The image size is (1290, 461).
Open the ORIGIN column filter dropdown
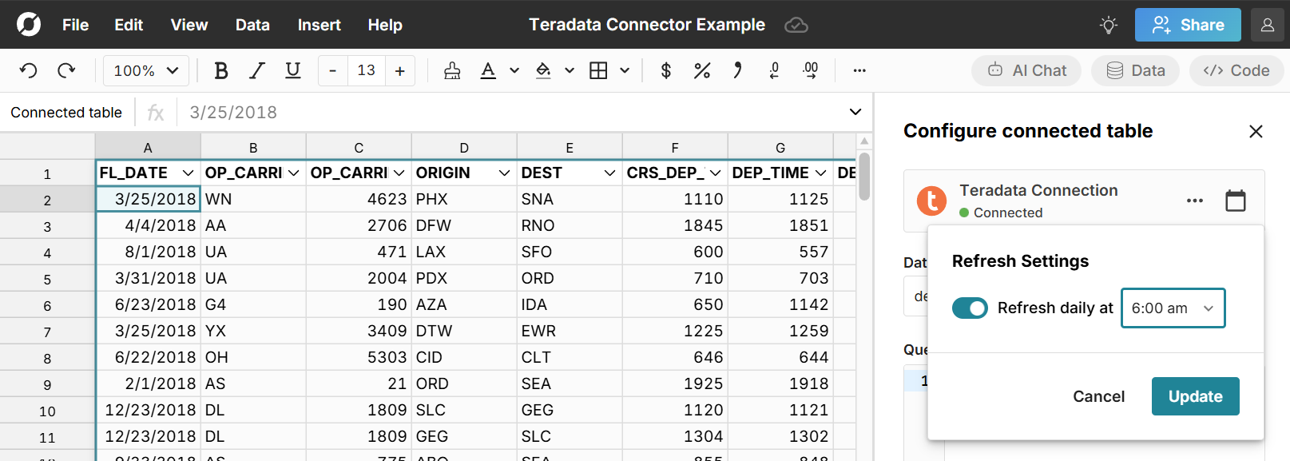click(504, 173)
